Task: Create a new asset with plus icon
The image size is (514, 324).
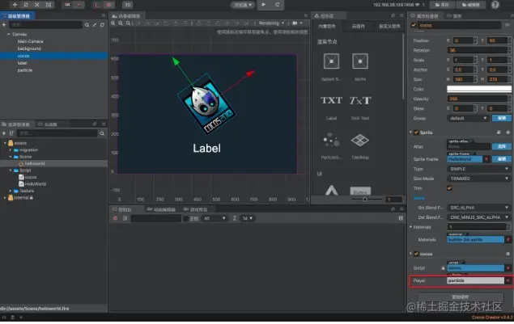Action: click(x=4, y=133)
